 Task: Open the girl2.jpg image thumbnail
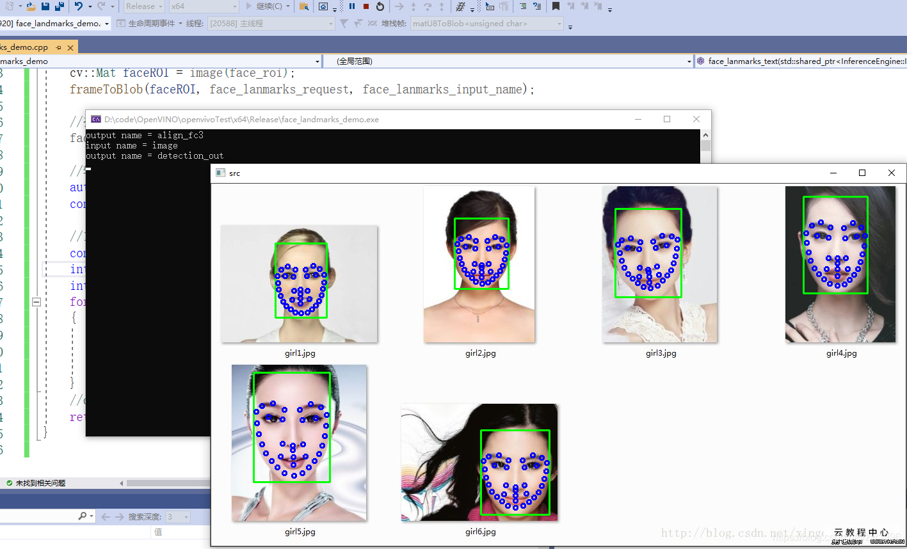479,264
